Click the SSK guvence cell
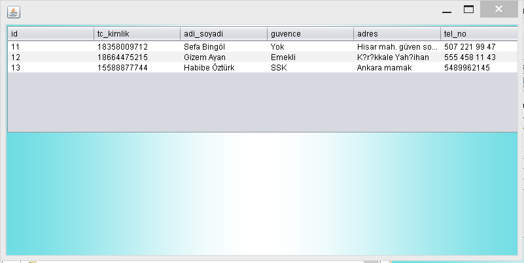Screen dimensions: 524x263 click(x=279, y=68)
